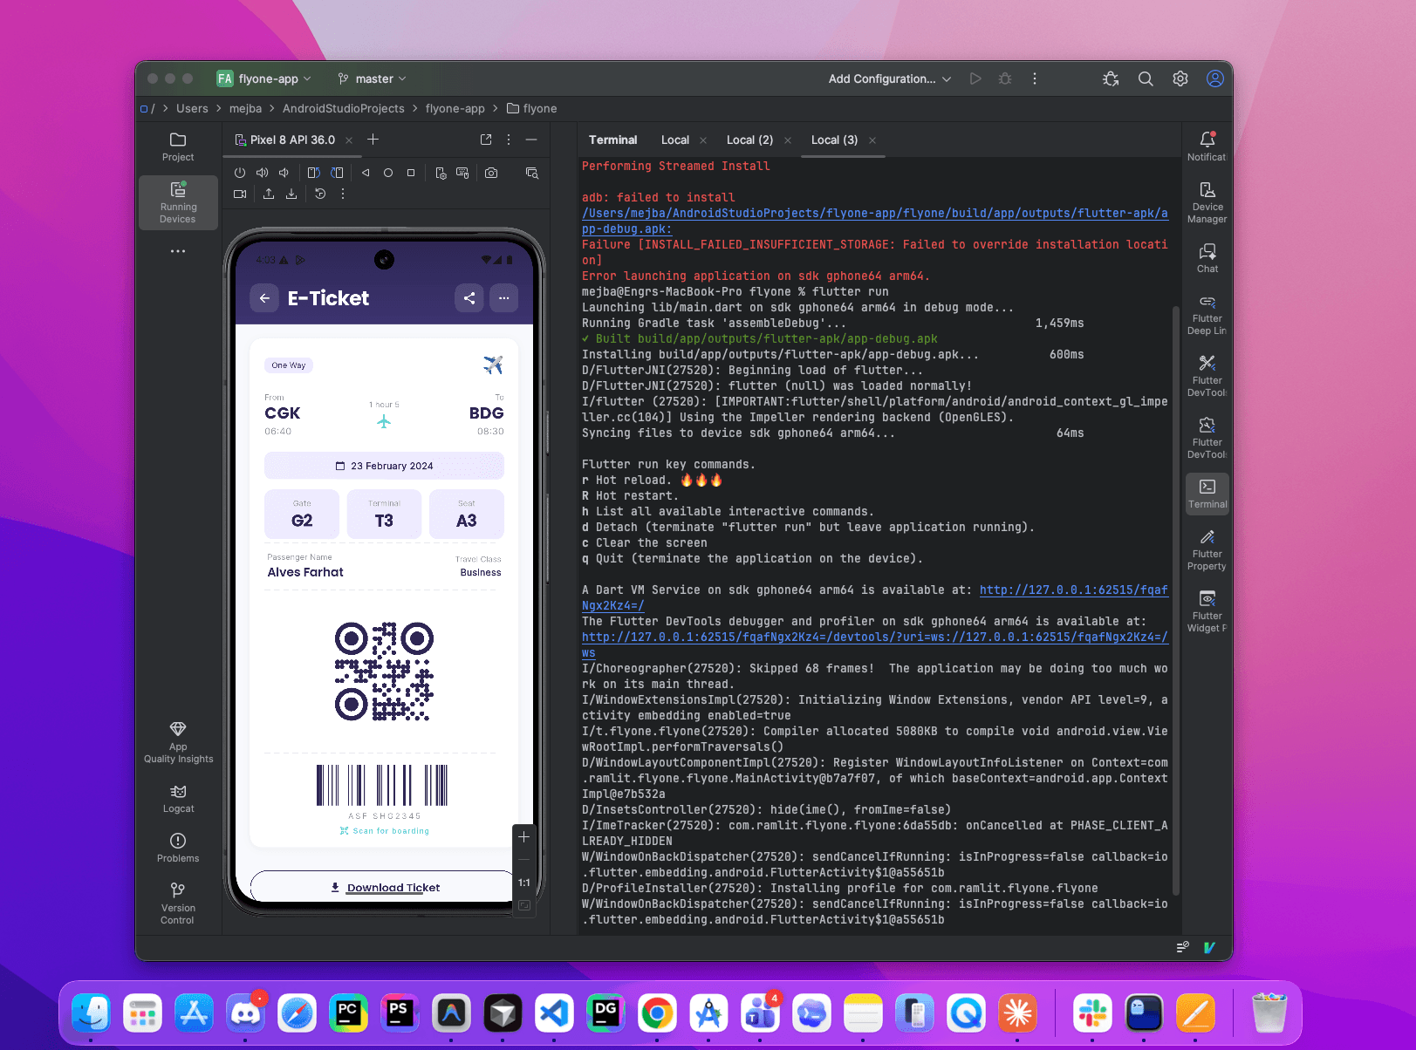This screenshot has width=1416, height=1050.
Task: Open emulator extended controls three-dot menu
Action: coord(343,194)
